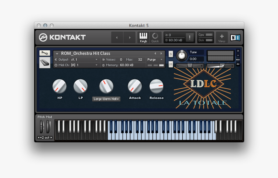Open the Quick load panel
Image resolution: width=278 pixels, height=178 pixels.
(x=155, y=37)
